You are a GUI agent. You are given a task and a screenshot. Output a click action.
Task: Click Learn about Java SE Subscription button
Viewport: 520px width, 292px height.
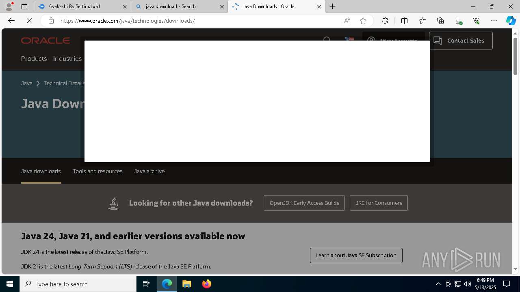(x=356, y=255)
